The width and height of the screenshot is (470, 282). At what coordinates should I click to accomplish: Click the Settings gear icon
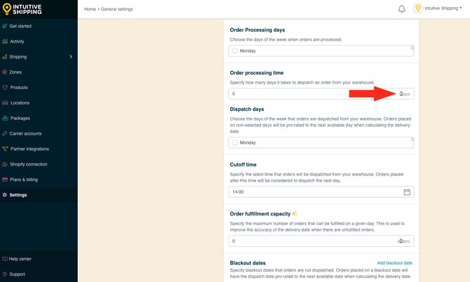tap(4, 195)
